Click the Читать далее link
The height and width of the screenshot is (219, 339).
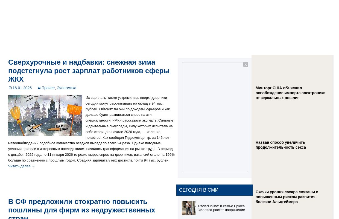[x=19, y=166]
